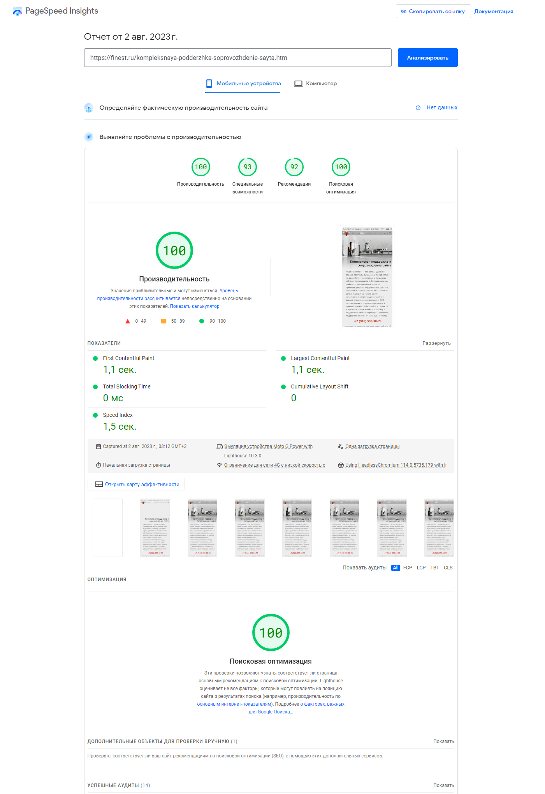Click Одна загрузка страницы link
545x794 pixels.
373,446
